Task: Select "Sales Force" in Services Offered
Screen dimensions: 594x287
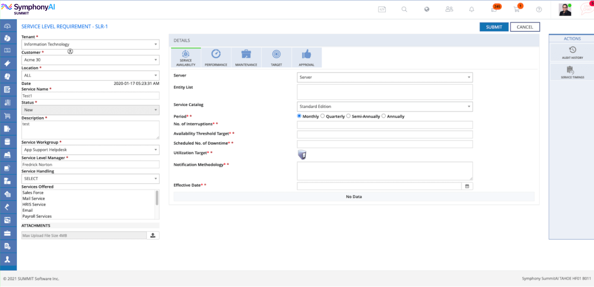Action: (33, 193)
